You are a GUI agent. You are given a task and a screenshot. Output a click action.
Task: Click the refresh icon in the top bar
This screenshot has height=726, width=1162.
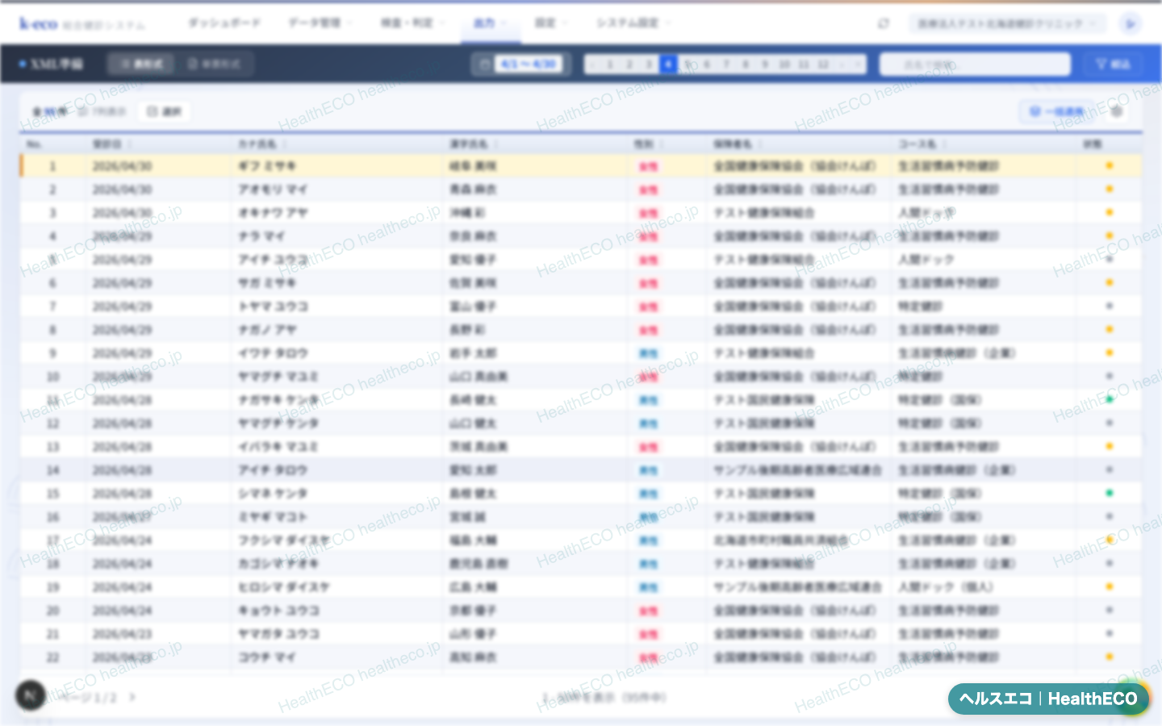[884, 23]
